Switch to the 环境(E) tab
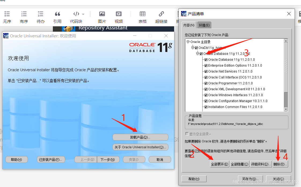 (204, 25)
